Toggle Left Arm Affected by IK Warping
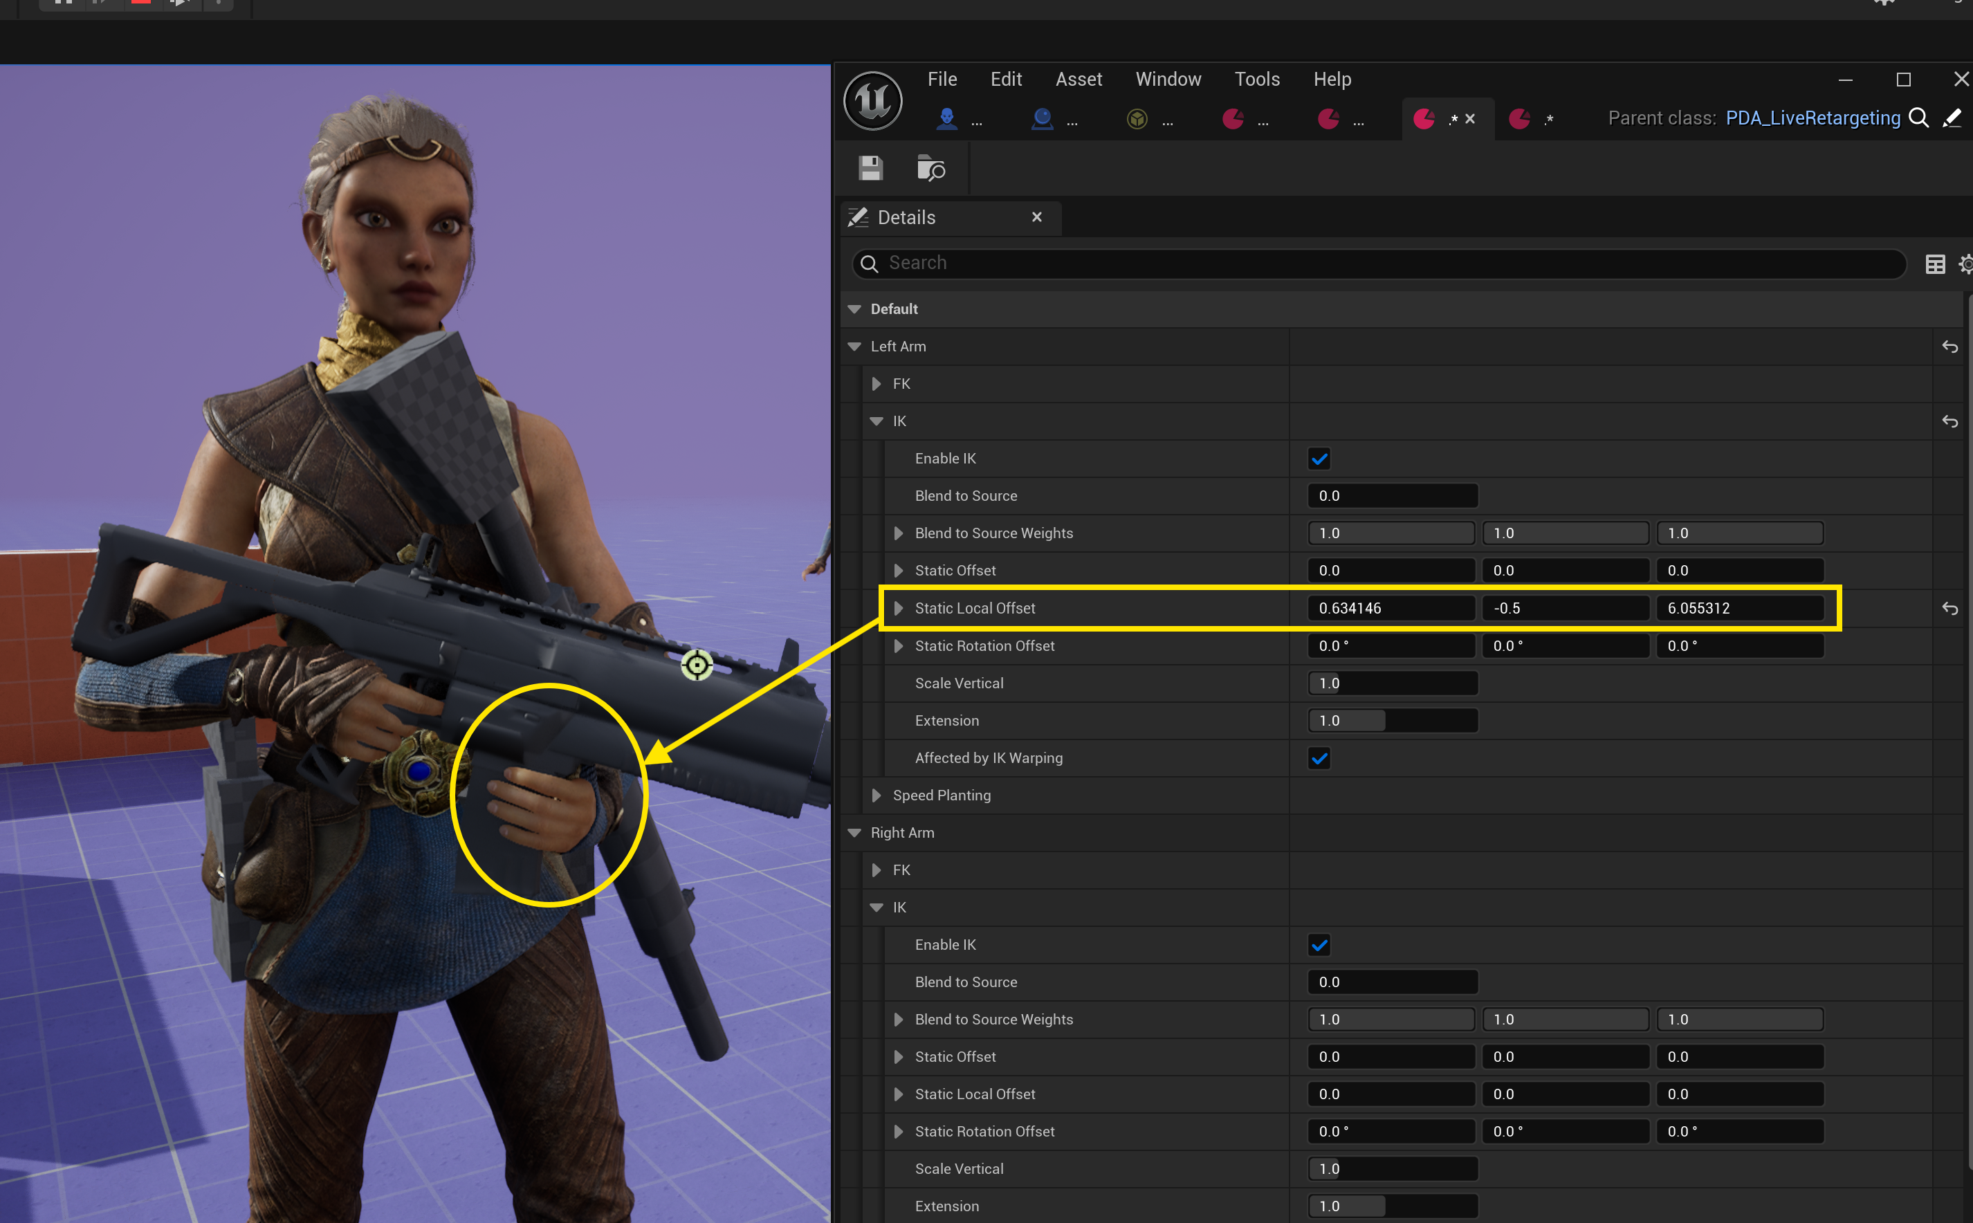 [x=1319, y=759]
